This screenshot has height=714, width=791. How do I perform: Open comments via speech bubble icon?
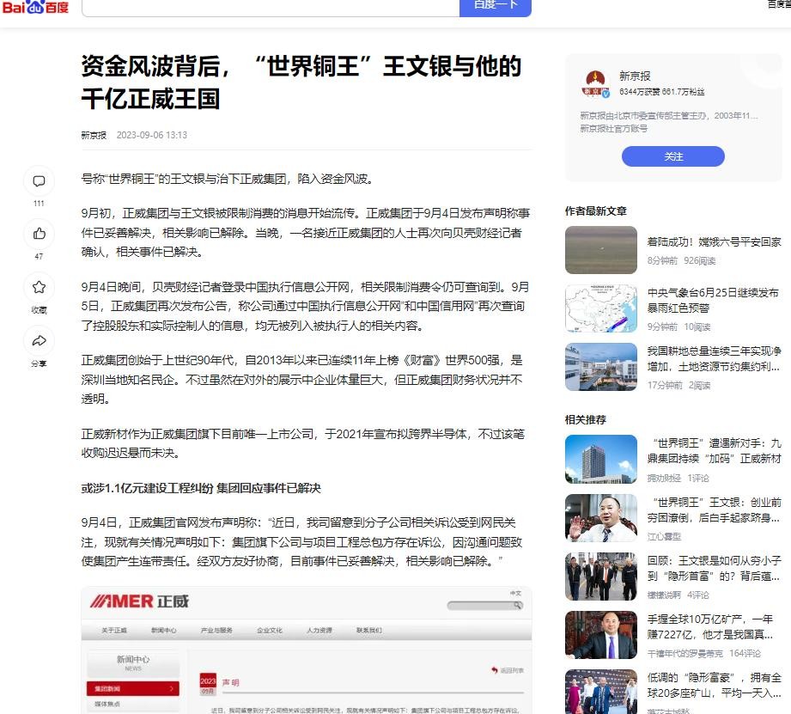click(39, 181)
